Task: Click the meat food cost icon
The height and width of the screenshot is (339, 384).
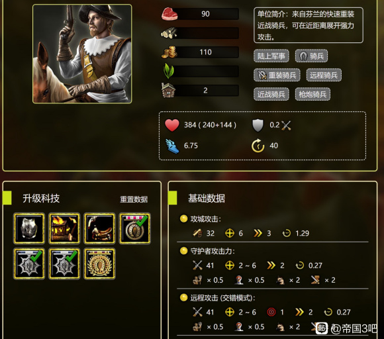Action: tap(169, 14)
